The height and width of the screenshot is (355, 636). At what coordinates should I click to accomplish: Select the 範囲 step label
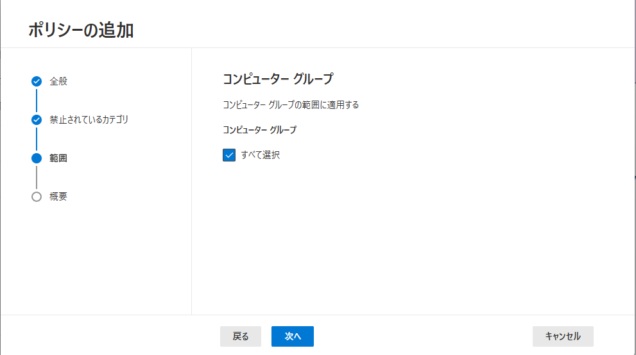(x=58, y=158)
